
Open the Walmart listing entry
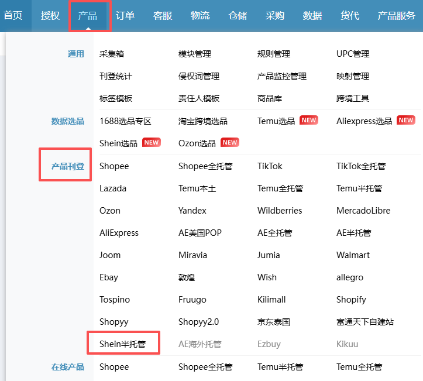tap(352, 255)
